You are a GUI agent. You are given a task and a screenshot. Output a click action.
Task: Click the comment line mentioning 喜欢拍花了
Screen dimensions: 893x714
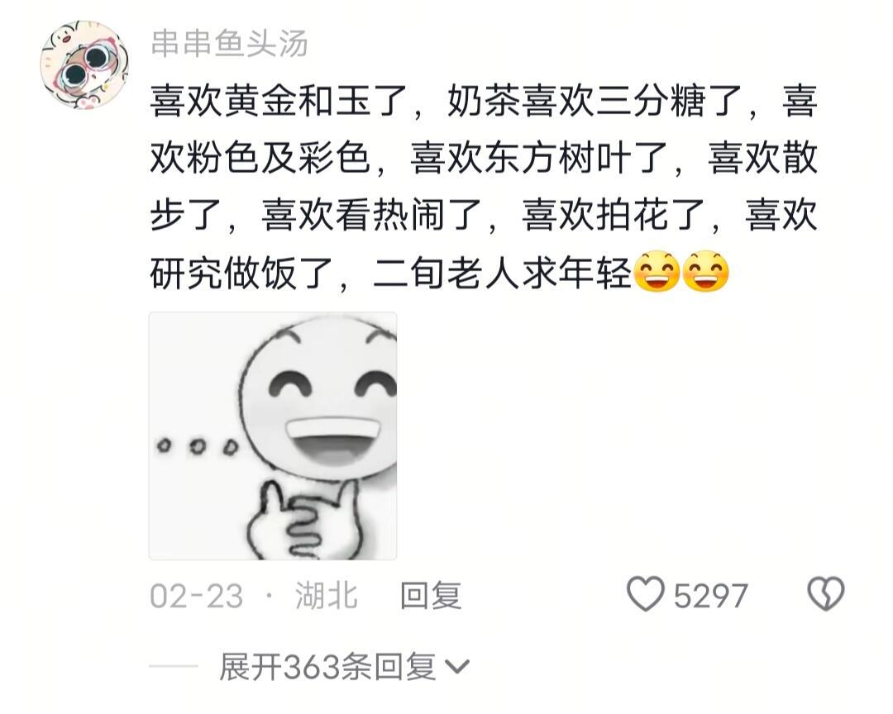click(x=484, y=215)
